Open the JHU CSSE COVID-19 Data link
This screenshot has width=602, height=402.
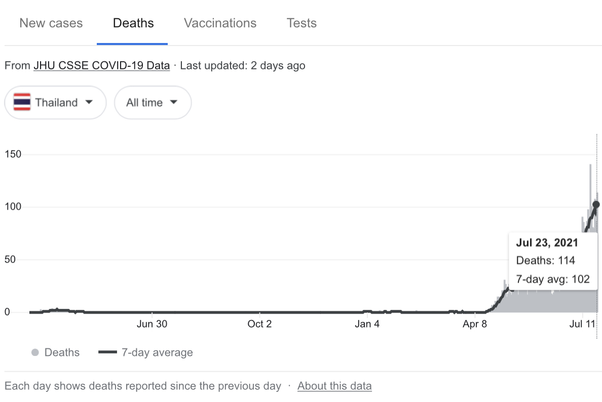[x=101, y=65]
